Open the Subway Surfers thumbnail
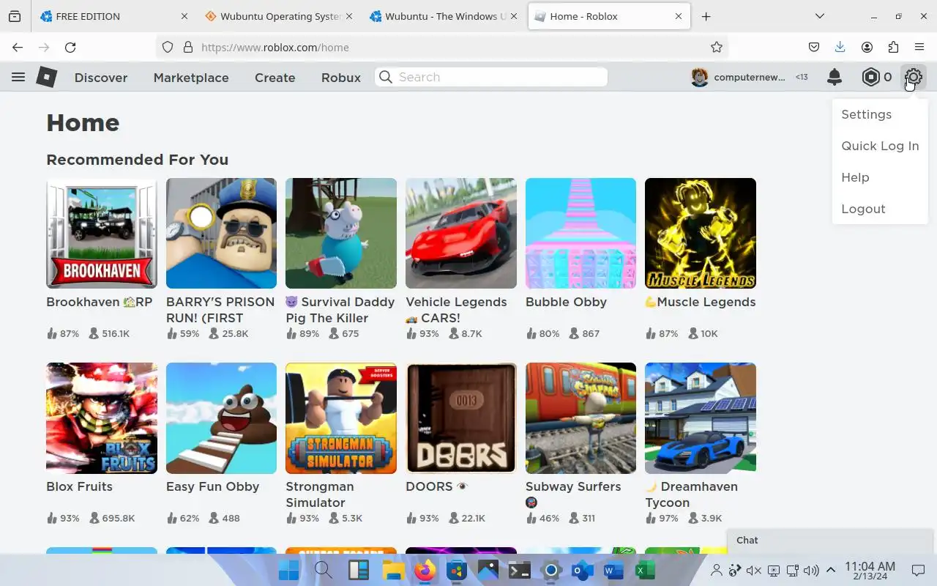Screen dimensions: 937x586 (581, 418)
